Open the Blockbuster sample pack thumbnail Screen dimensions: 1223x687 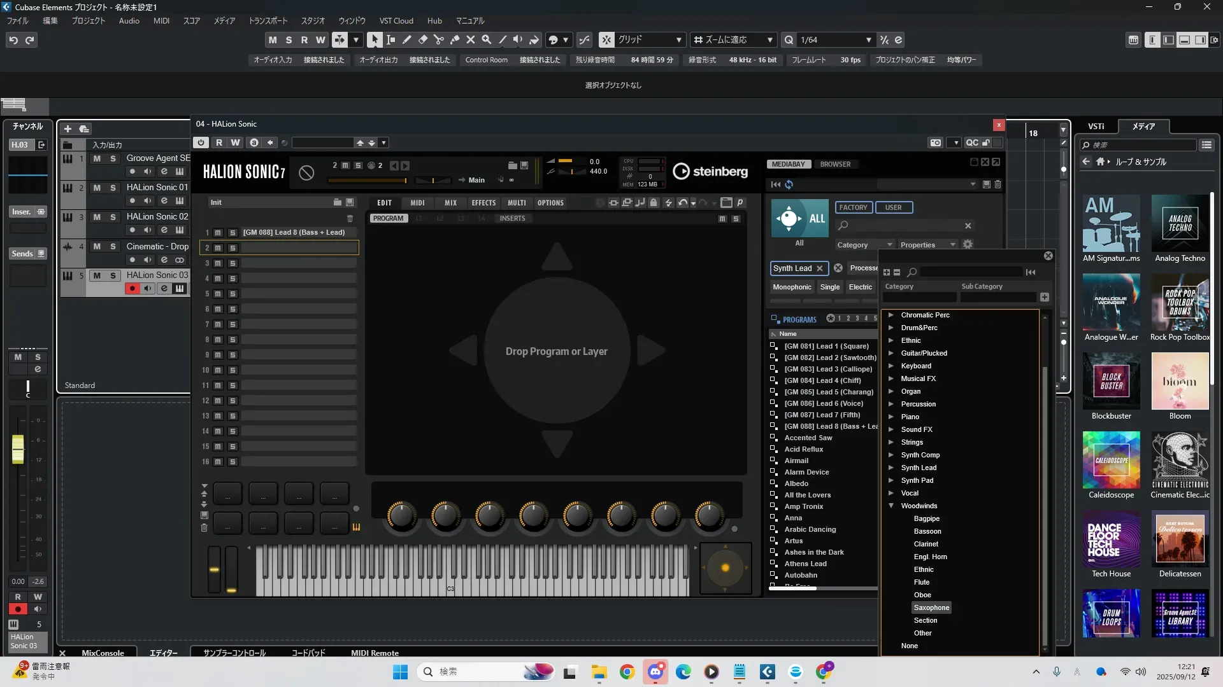click(x=1111, y=380)
